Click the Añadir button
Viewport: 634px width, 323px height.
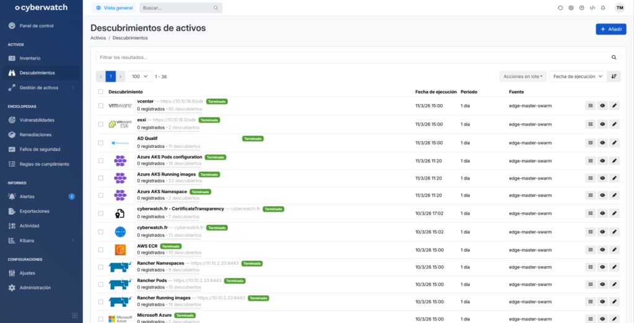610,29
